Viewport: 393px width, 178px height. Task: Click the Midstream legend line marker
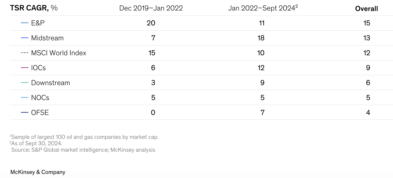(x=24, y=38)
